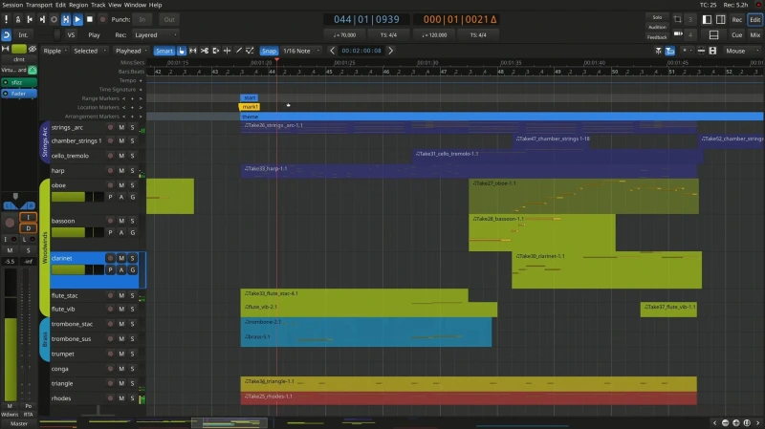765x429 pixels.
Task: Click the Int. sync button
Action: 23,35
